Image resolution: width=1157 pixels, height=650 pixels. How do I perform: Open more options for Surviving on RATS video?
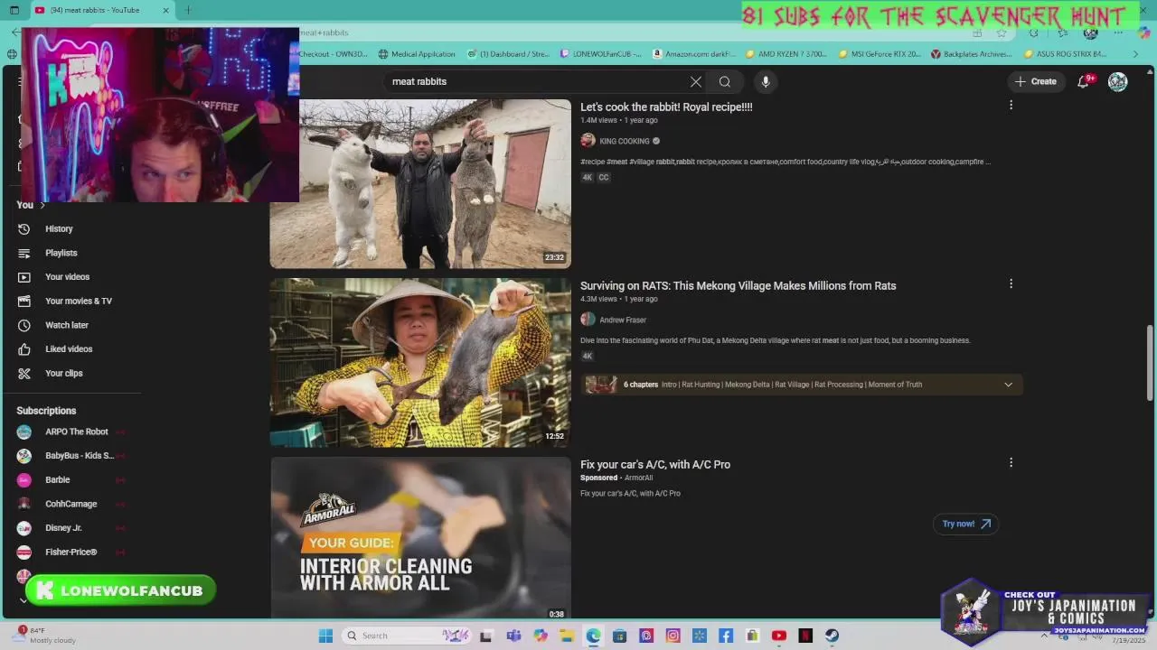click(1011, 283)
